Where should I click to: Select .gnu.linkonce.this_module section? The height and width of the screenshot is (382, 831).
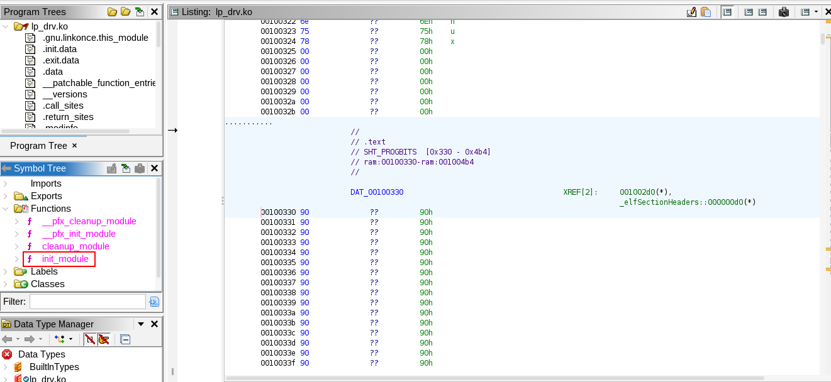(95, 38)
